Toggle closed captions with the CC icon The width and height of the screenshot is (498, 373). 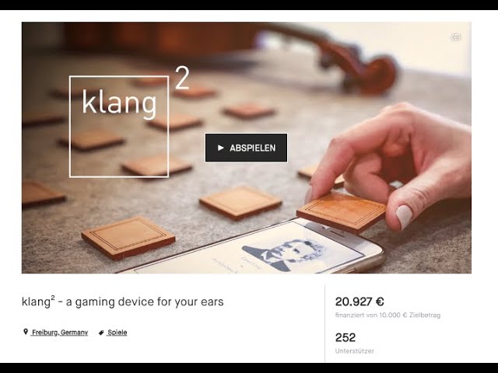[x=456, y=37]
